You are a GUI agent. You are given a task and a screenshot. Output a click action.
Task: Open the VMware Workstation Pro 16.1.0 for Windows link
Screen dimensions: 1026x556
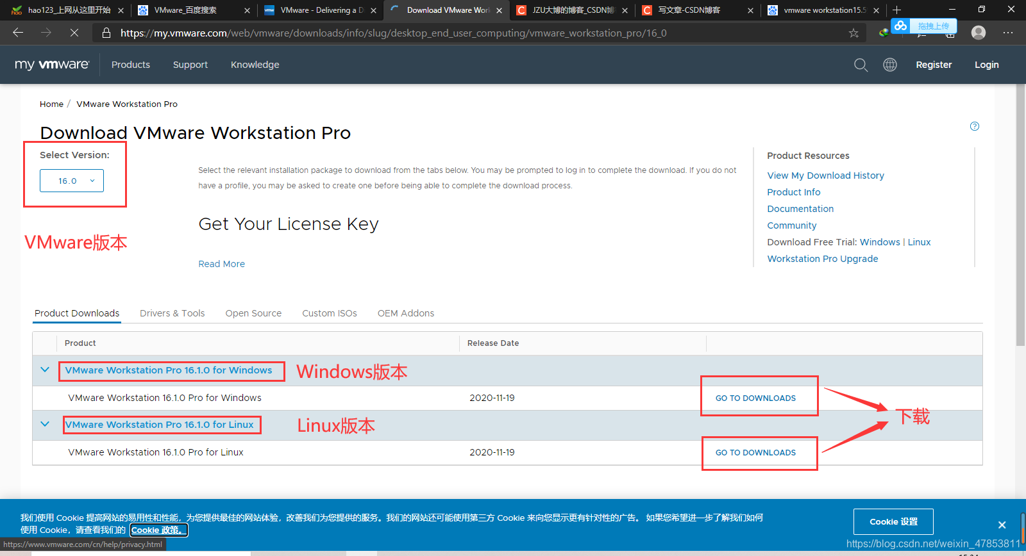tap(169, 370)
